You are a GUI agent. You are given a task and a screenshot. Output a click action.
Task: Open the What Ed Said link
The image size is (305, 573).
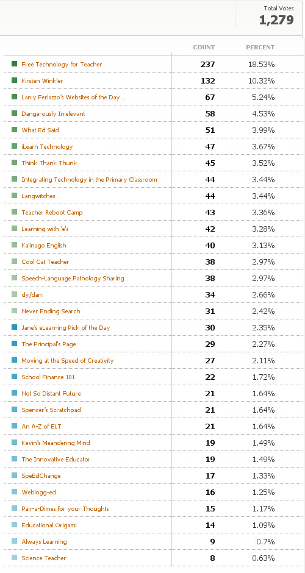click(40, 130)
